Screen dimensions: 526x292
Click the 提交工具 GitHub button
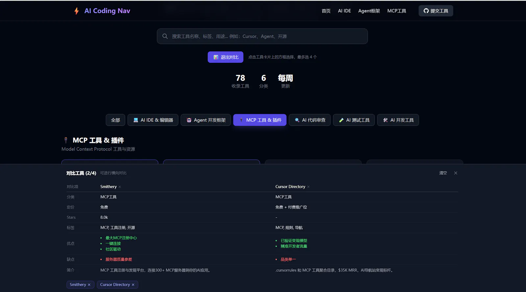(x=436, y=11)
